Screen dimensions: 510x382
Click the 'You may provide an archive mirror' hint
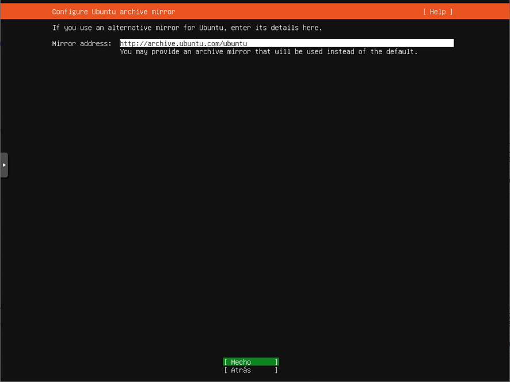268,52
